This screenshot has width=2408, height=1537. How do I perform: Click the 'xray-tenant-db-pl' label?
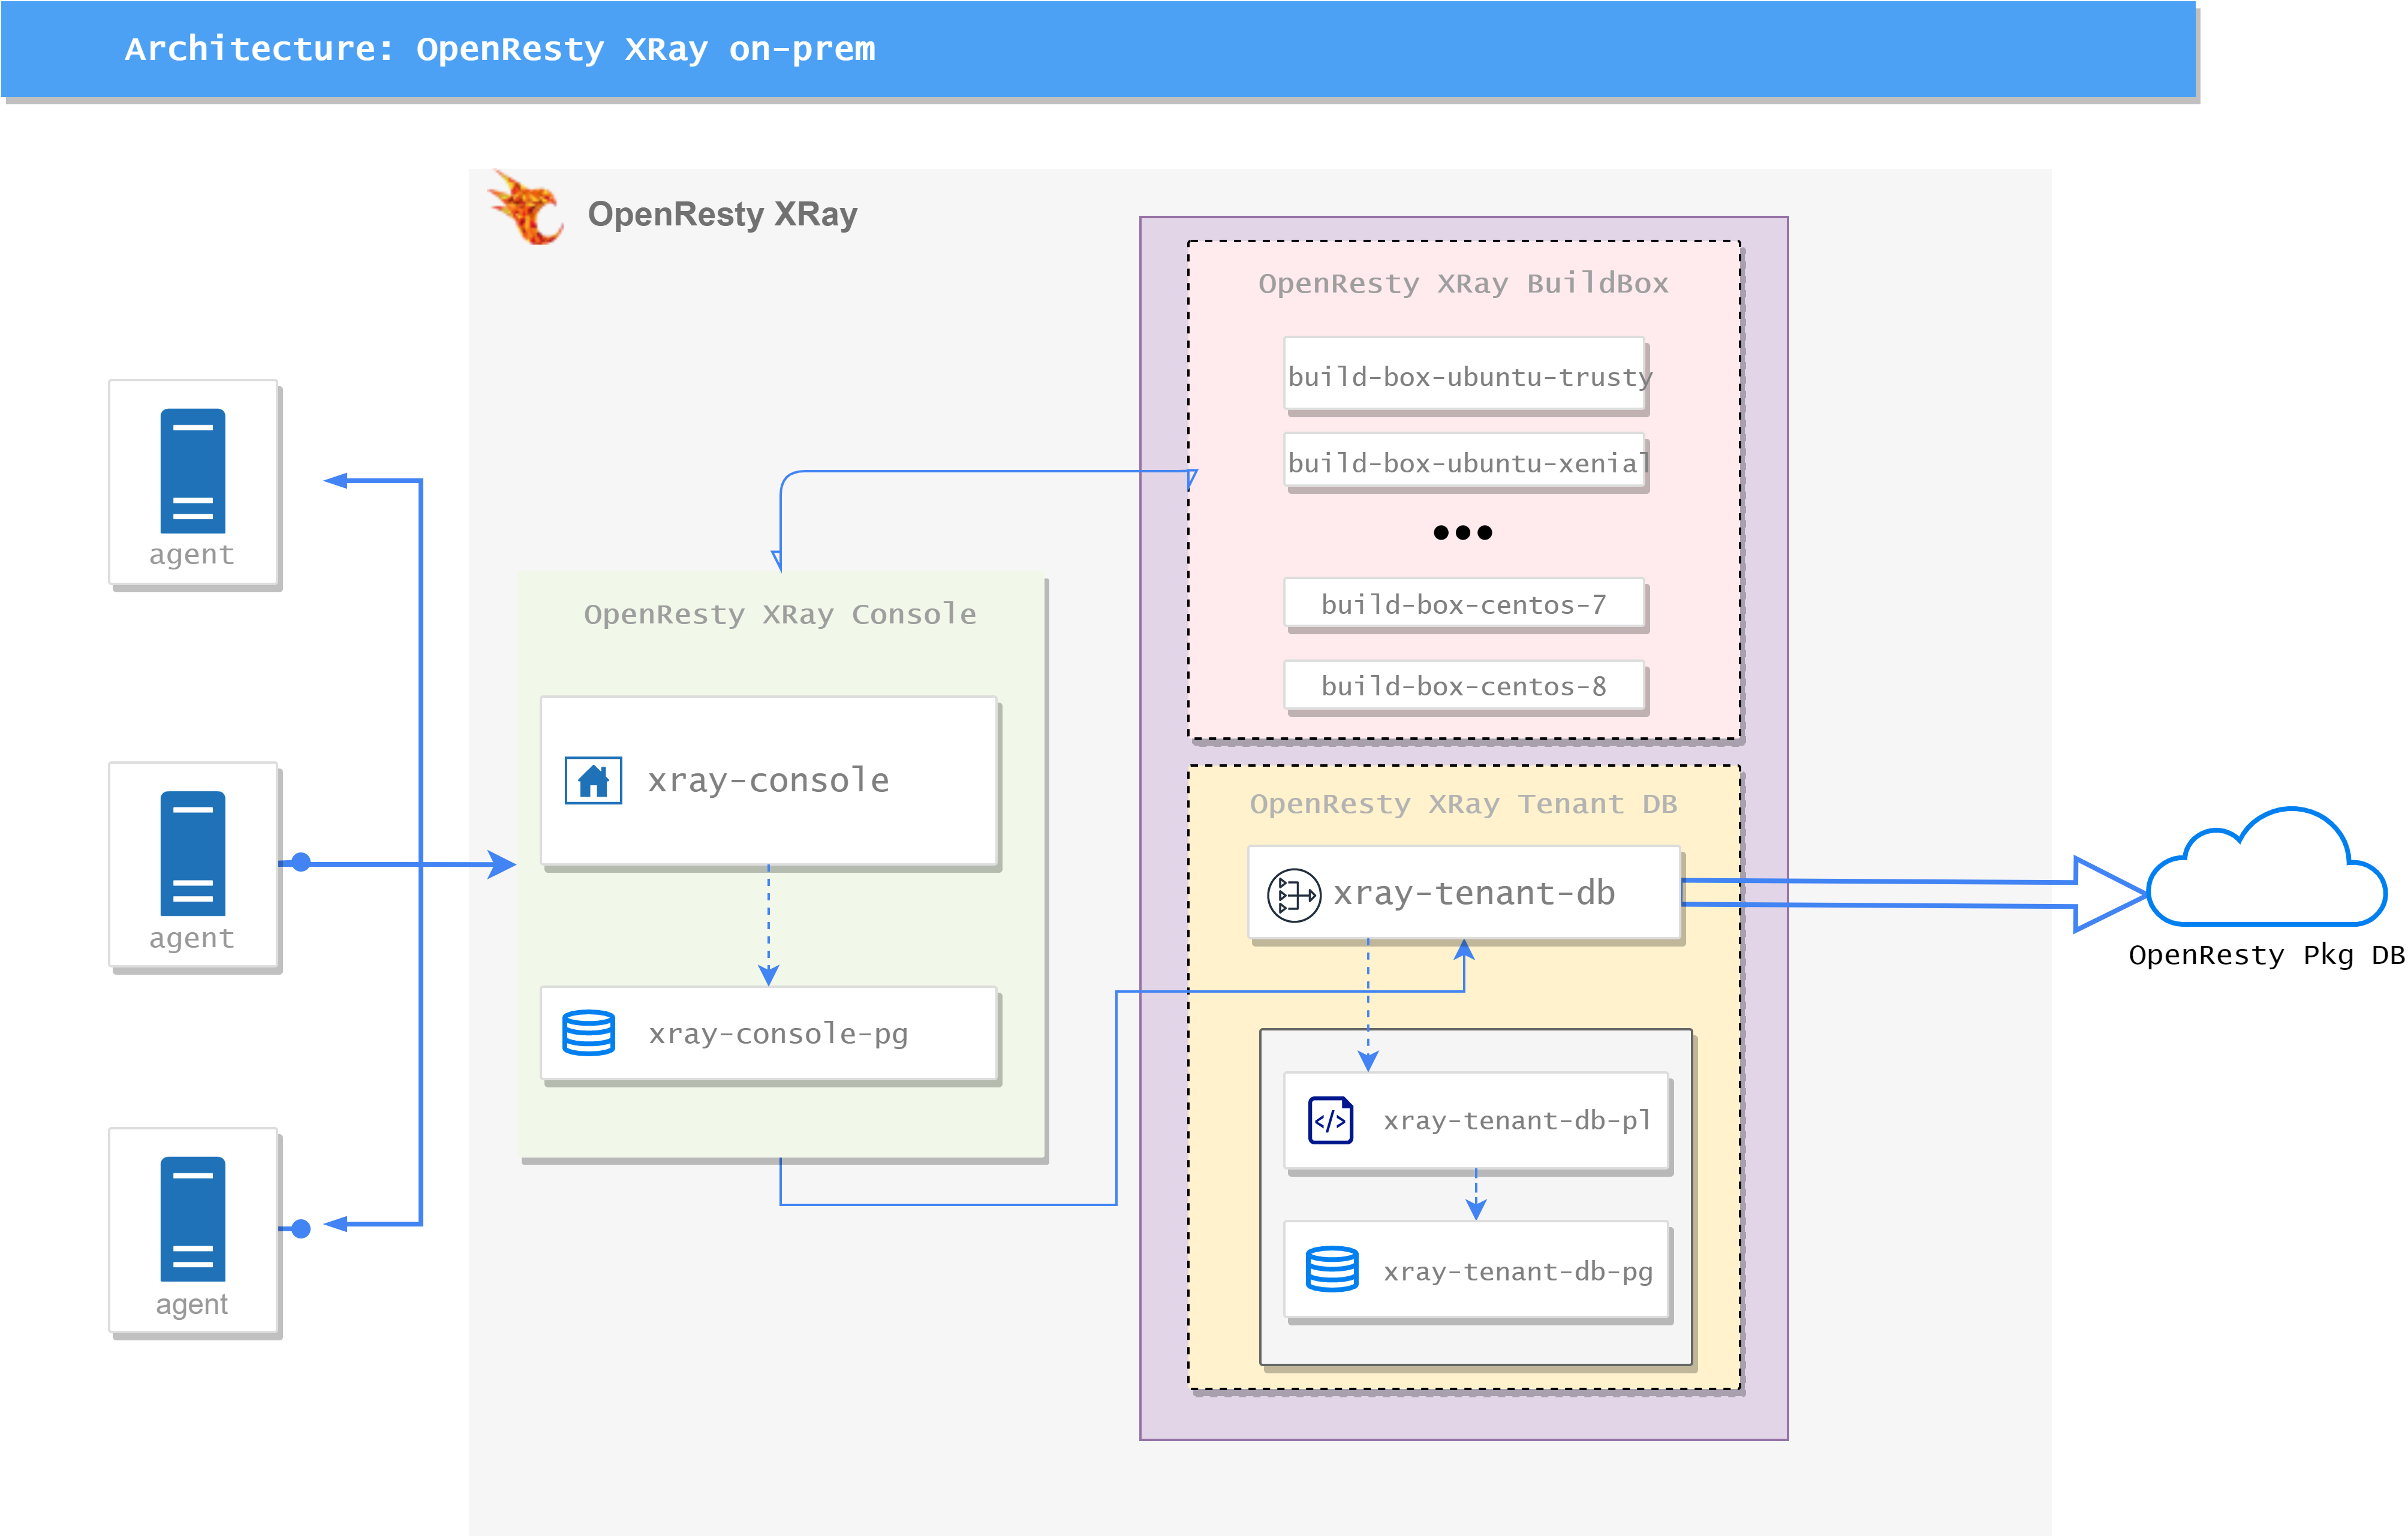pos(1517,1120)
